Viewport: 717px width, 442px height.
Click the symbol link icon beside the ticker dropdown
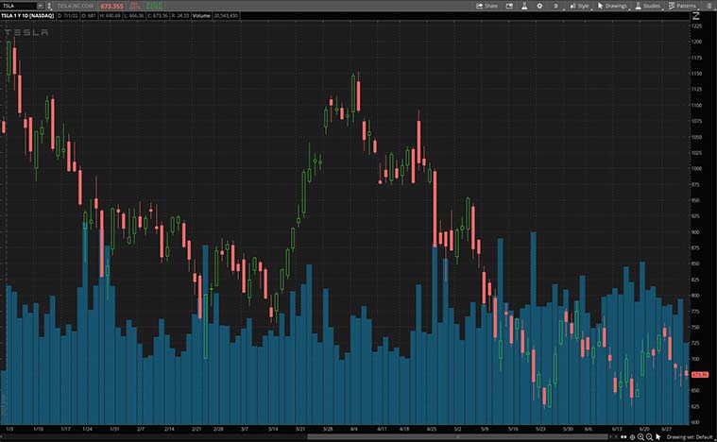pyautogui.click(x=49, y=6)
